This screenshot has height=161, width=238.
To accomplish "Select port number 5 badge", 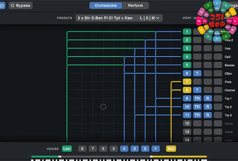I will pyautogui.click(x=187, y=65).
